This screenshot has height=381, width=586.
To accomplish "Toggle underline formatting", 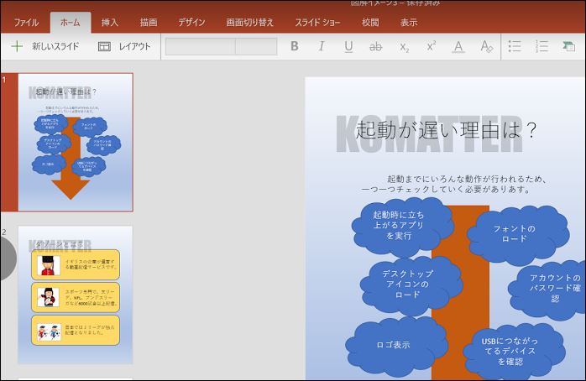I will coord(348,47).
